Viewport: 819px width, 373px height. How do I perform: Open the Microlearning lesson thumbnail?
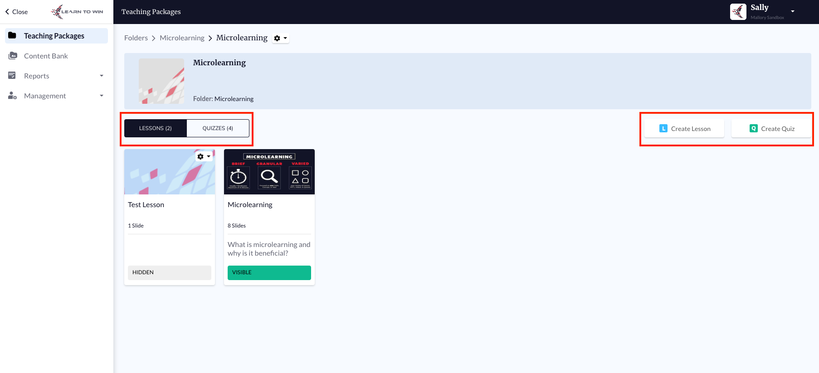(269, 172)
